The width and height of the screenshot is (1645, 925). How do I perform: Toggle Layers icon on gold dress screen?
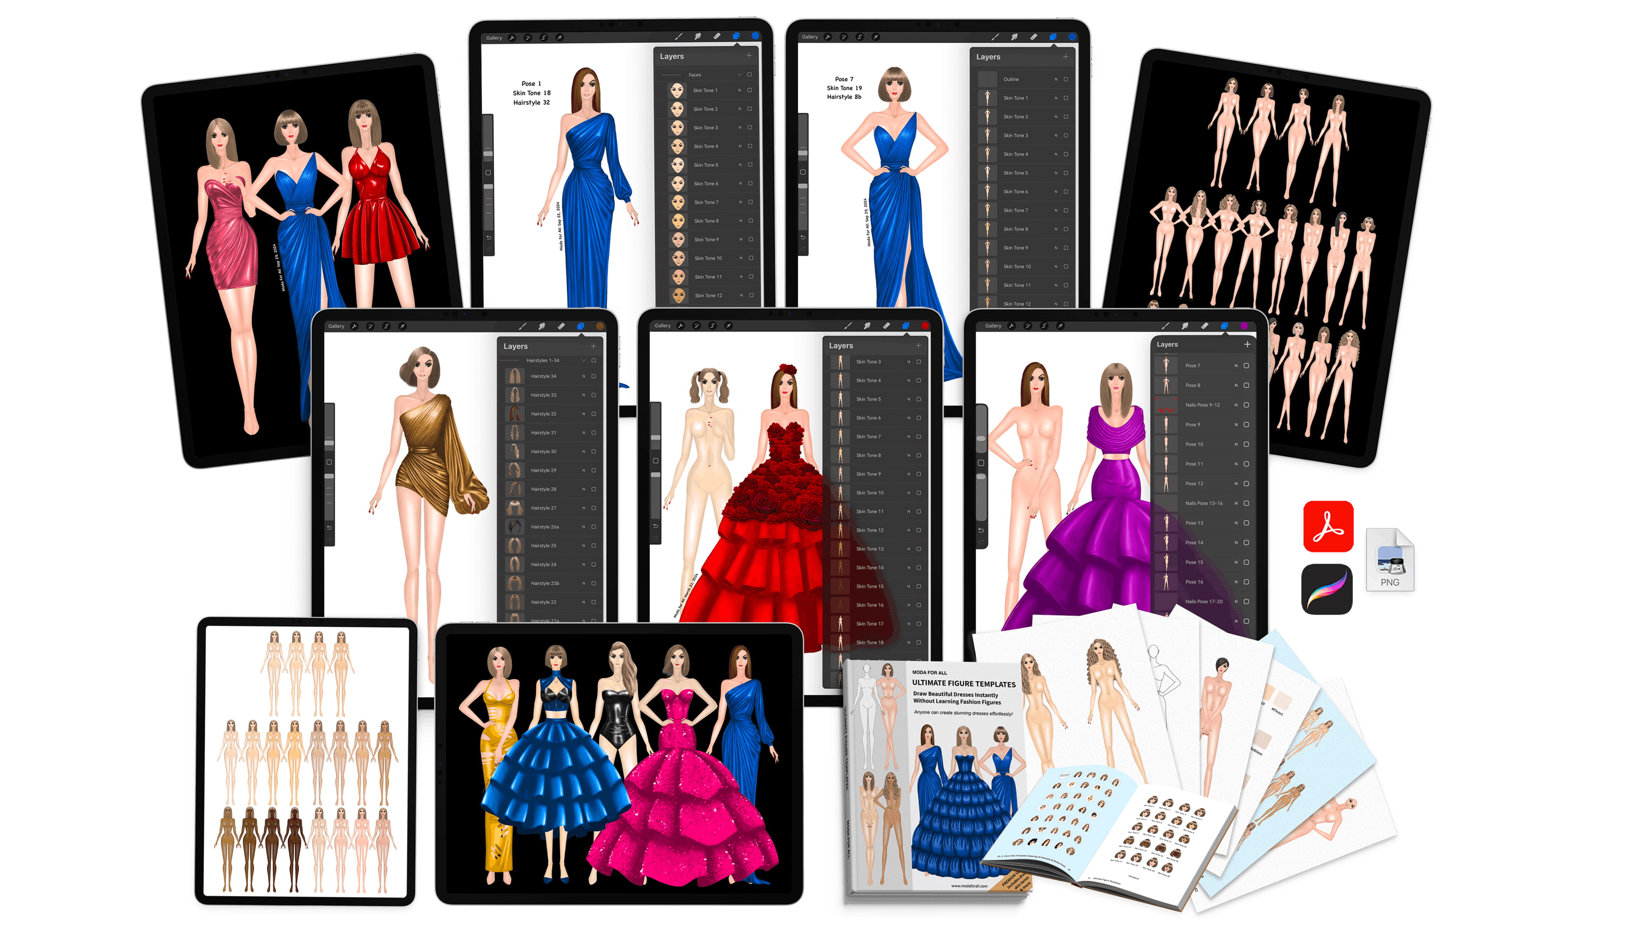click(x=581, y=326)
